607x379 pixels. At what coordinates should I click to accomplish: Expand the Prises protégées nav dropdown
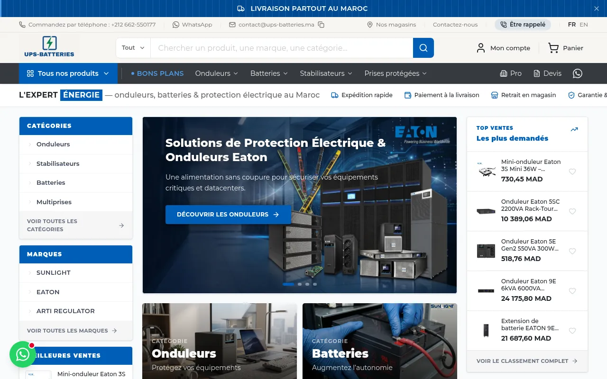point(395,73)
